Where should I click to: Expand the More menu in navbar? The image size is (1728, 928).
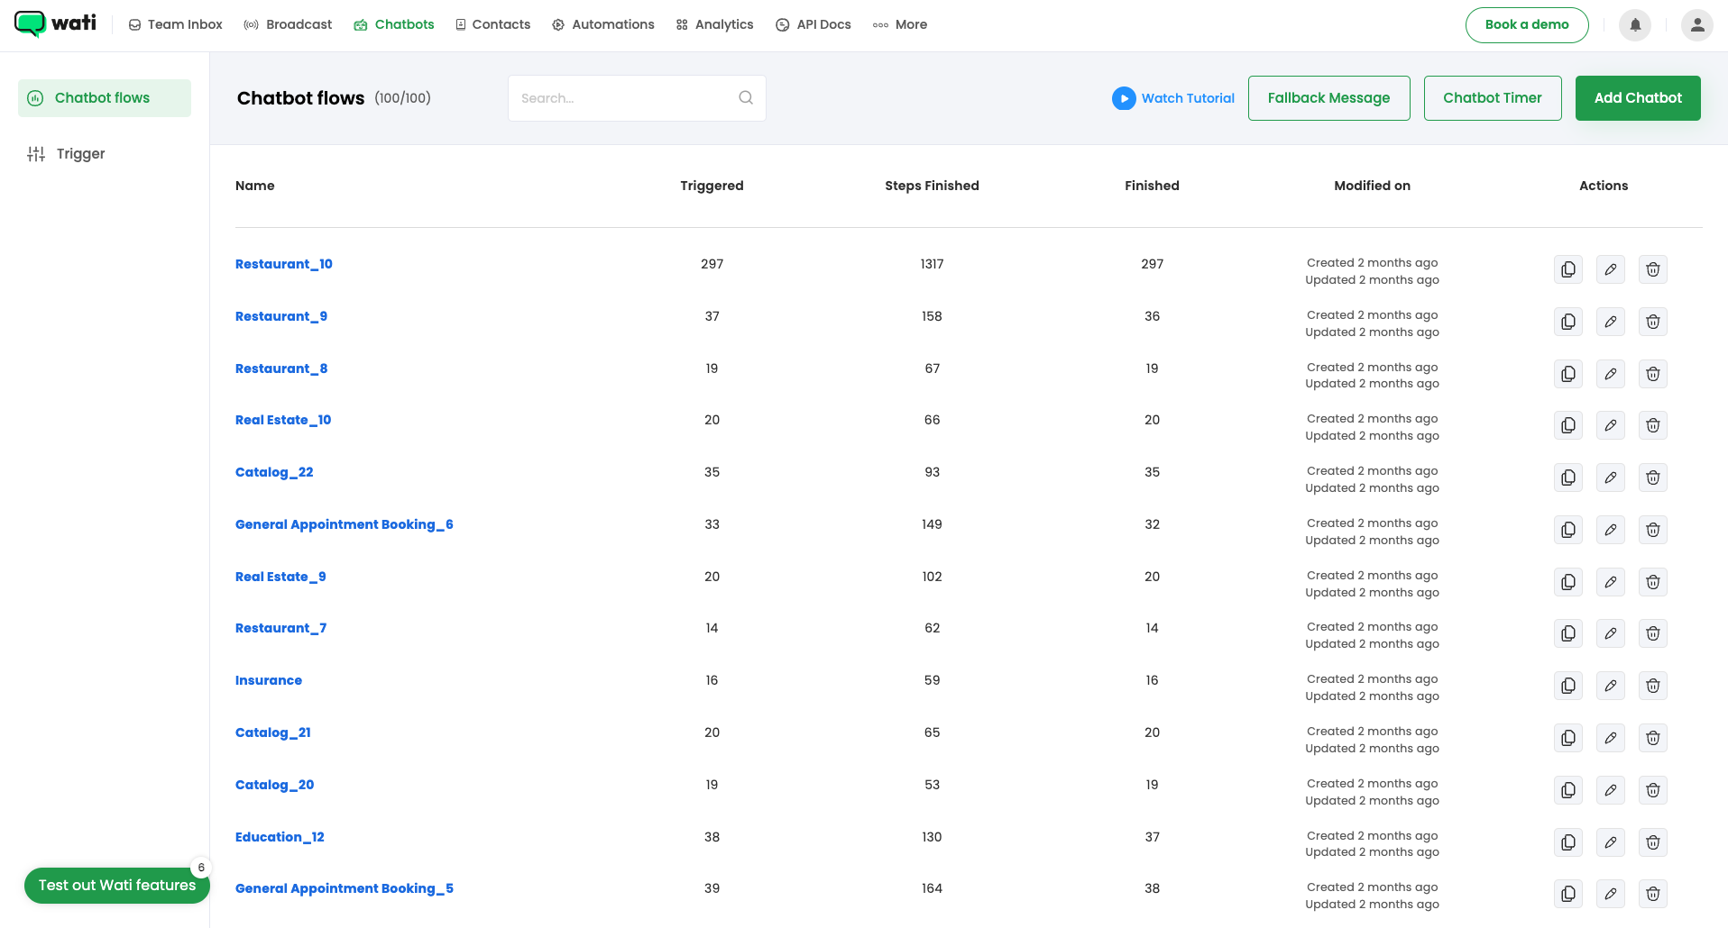point(900,24)
